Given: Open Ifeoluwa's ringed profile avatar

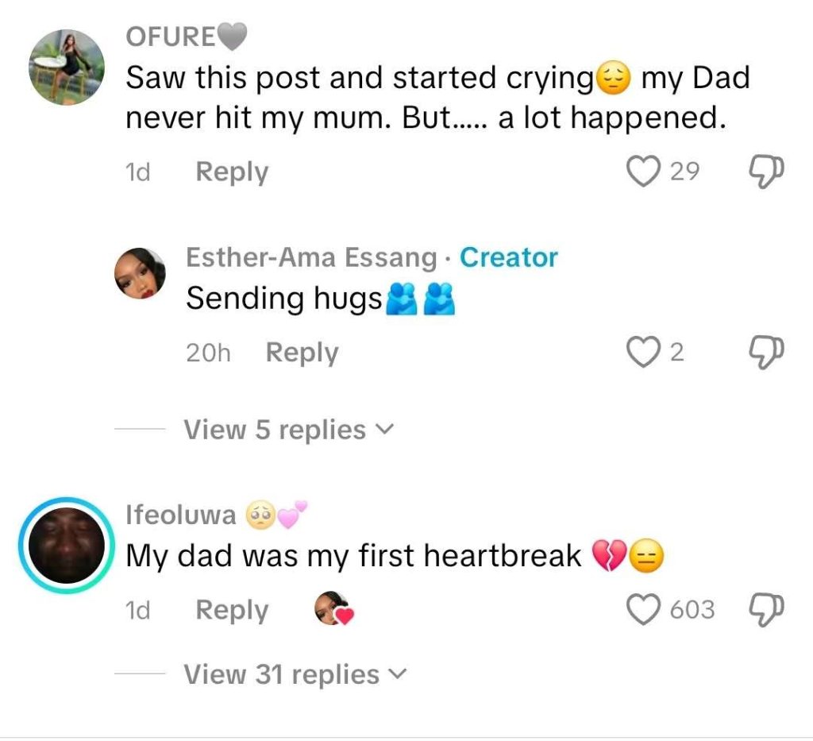Looking at the screenshot, I should tap(67, 545).
